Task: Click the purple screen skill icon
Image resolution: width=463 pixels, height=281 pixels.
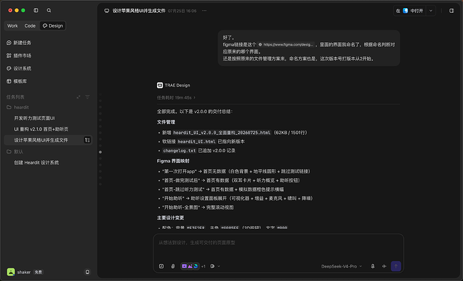Action: pyautogui.click(x=185, y=266)
